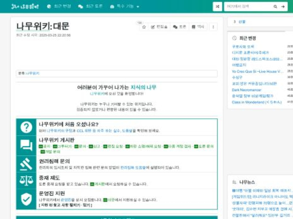Open the 게시판 link under 중재 제도
The width and height of the screenshot is (293, 219).
[98, 184]
